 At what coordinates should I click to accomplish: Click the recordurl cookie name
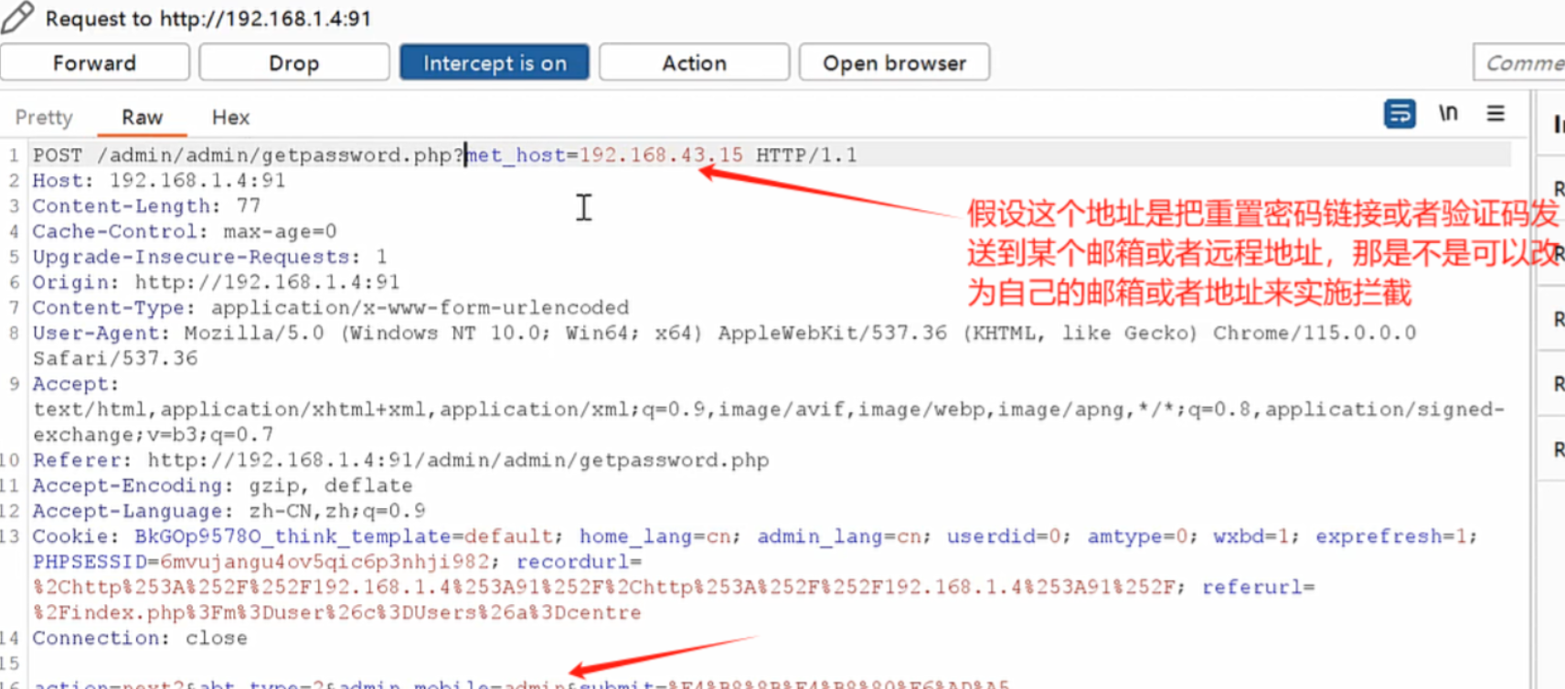point(572,562)
